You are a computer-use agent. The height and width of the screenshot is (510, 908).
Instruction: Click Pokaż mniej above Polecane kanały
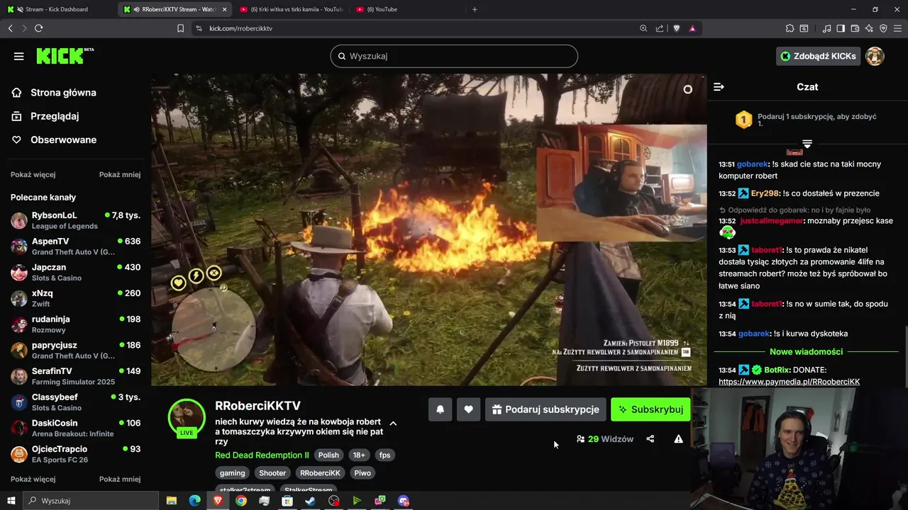click(x=120, y=174)
